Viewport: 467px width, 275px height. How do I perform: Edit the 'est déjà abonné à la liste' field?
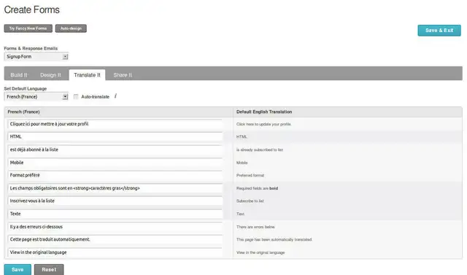click(x=115, y=150)
